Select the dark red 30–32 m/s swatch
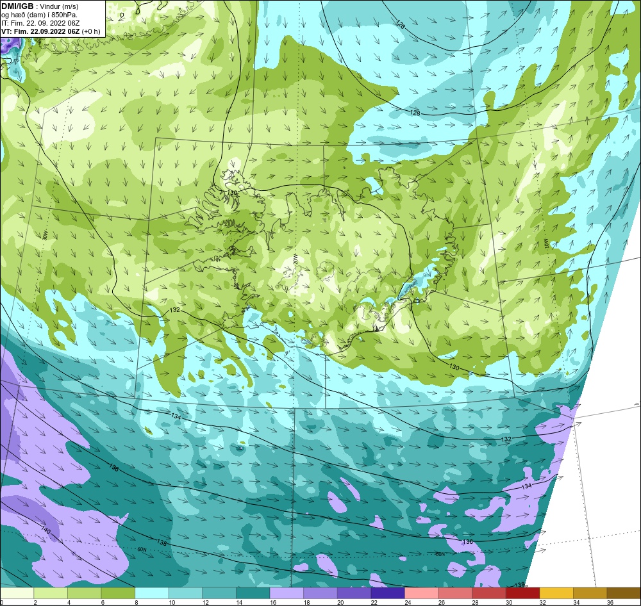The image size is (641, 606). [x=523, y=593]
